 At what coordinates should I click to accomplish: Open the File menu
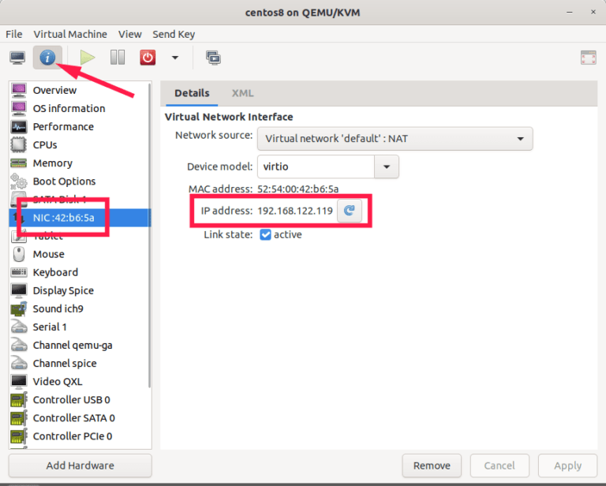click(14, 35)
